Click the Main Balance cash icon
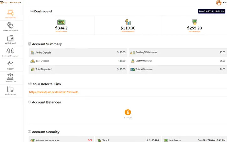Viewport: 227px width, 142px height. click(61, 22)
